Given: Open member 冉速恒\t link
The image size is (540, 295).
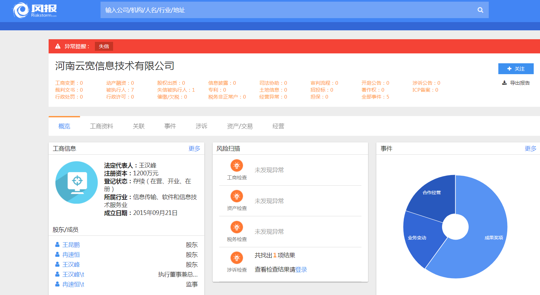Looking at the screenshot, I should 73,284.
